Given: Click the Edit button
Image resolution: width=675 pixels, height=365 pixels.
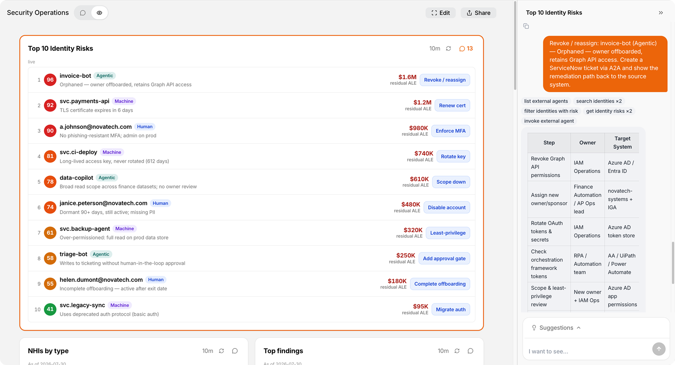Looking at the screenshot, I should click(441, 13).
